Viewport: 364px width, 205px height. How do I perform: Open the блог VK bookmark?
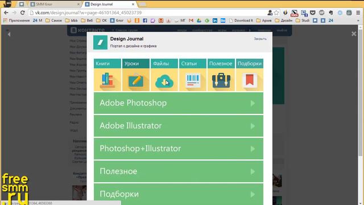pos(117,20)
